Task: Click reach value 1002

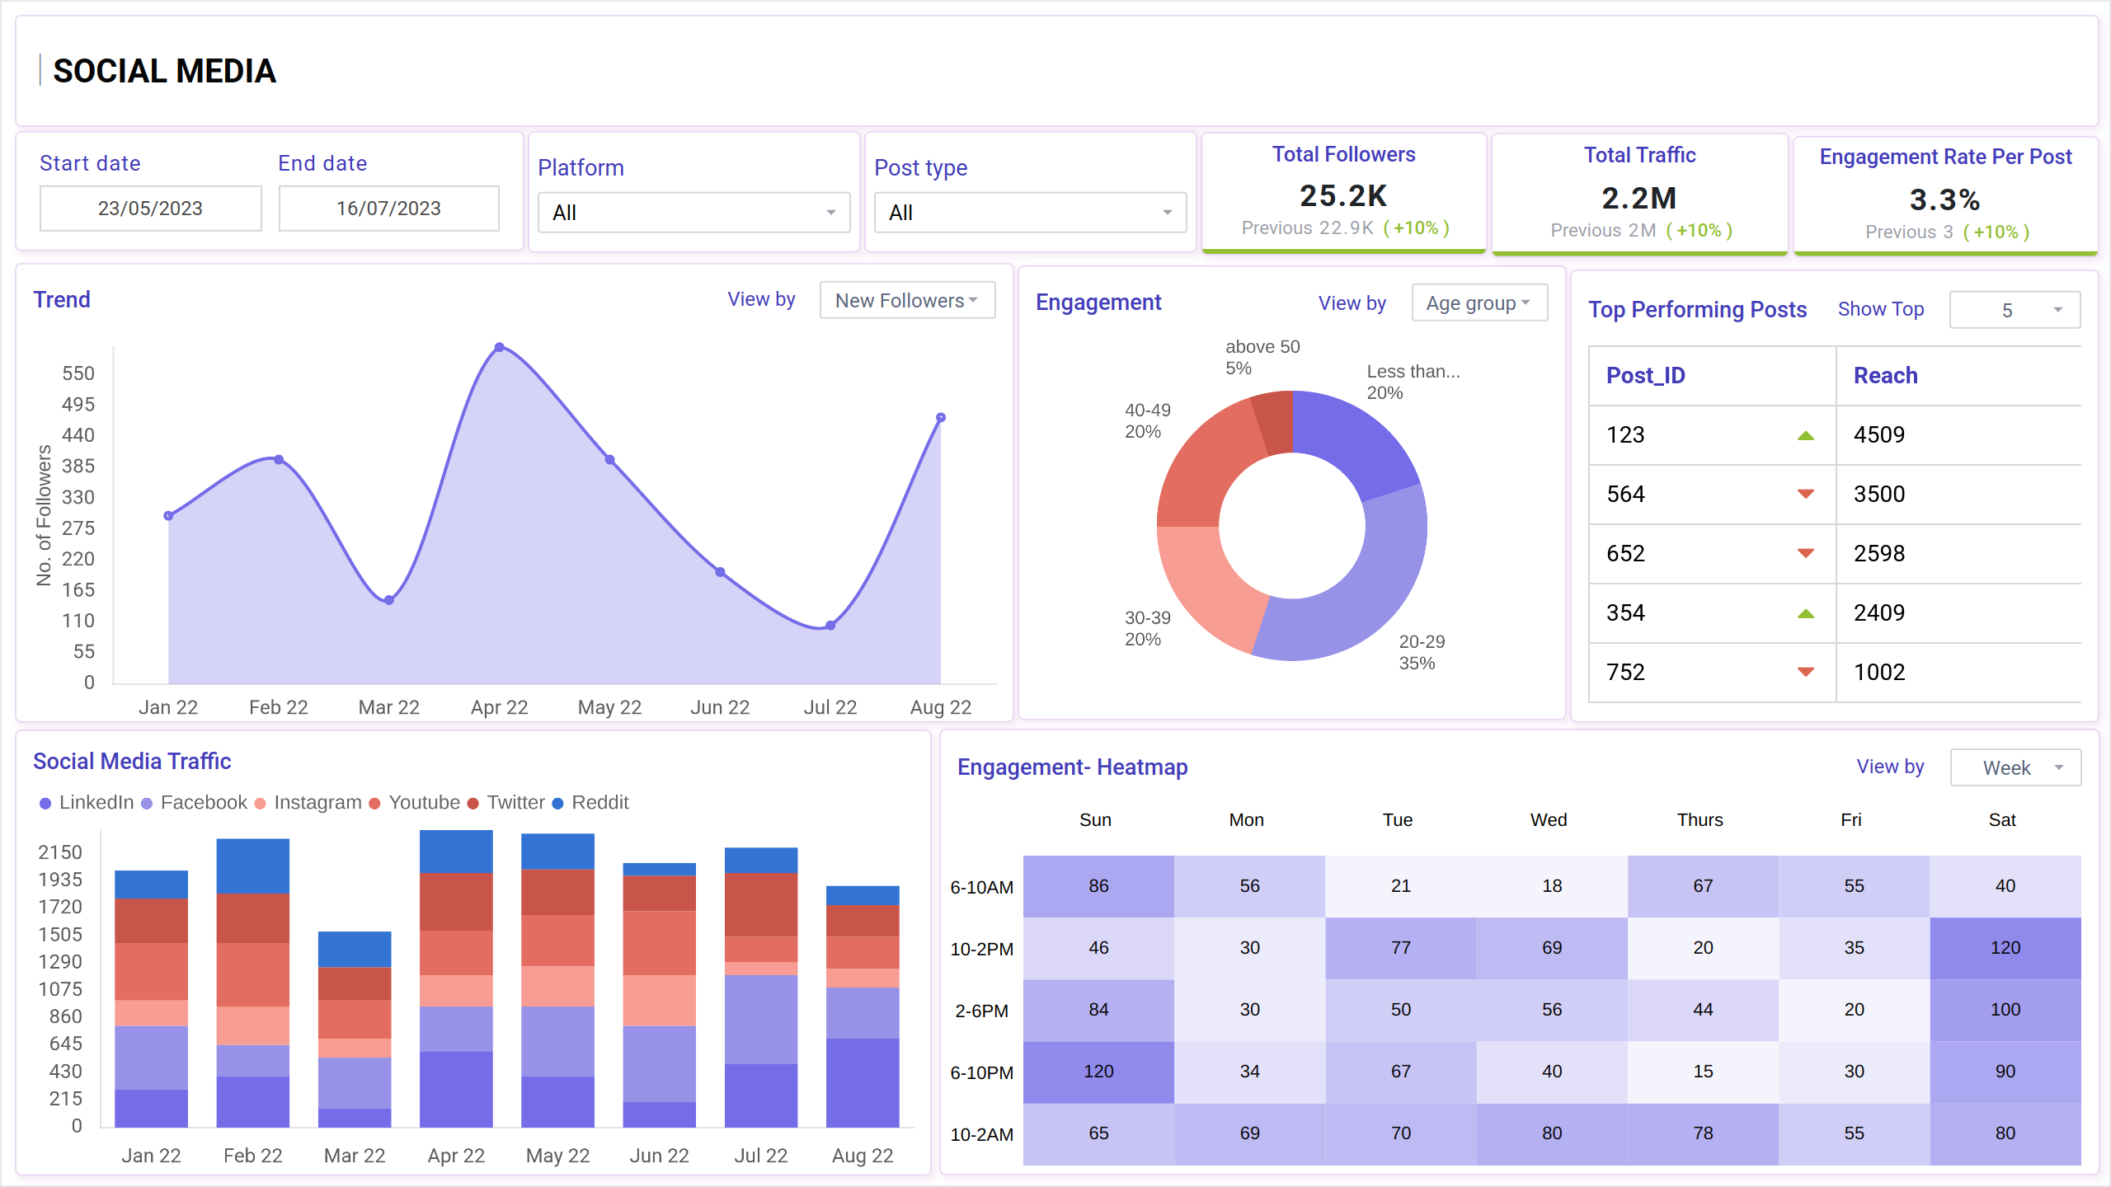Action: [x=1879, y=673]
